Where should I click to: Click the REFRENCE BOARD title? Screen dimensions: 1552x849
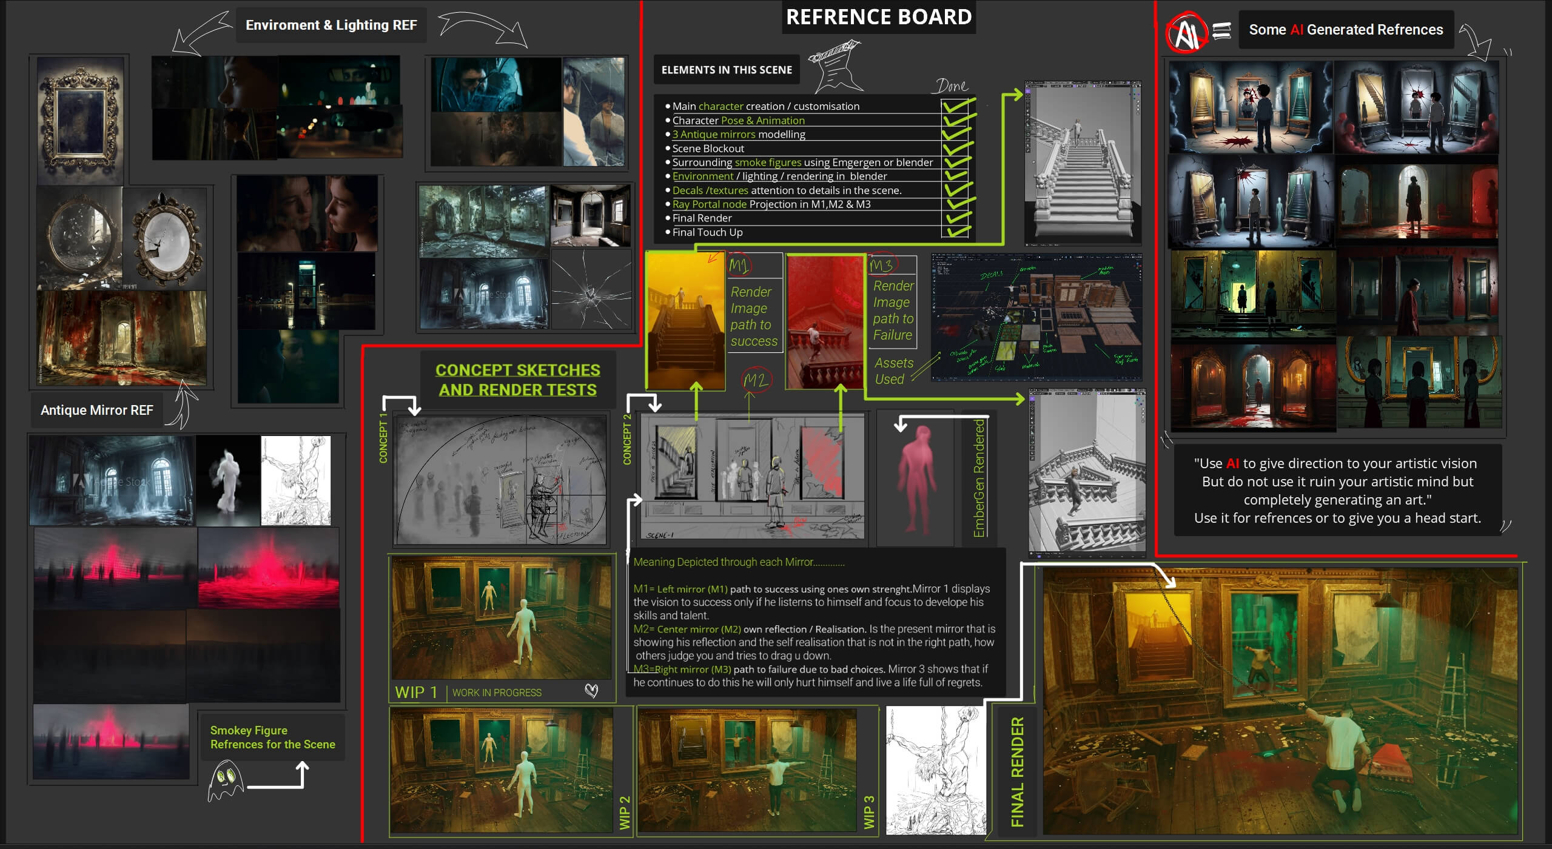(x=879, y=17)
